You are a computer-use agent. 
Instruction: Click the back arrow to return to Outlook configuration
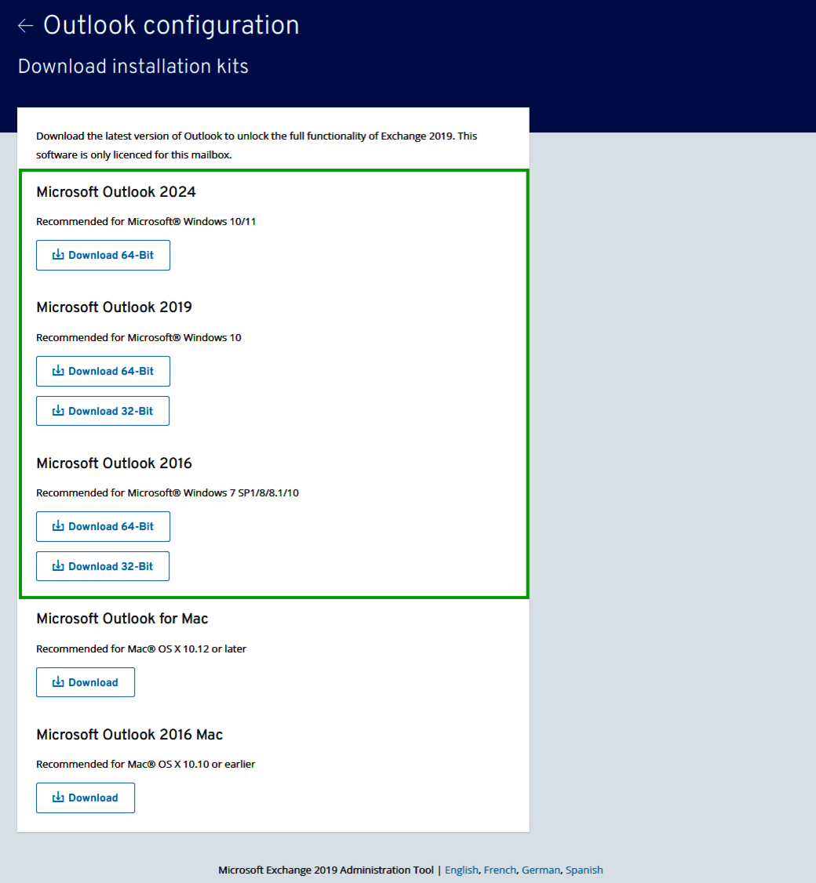[x=24, y=25]
